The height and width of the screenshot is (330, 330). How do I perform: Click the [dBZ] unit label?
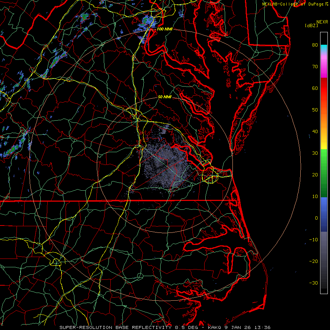311,26
